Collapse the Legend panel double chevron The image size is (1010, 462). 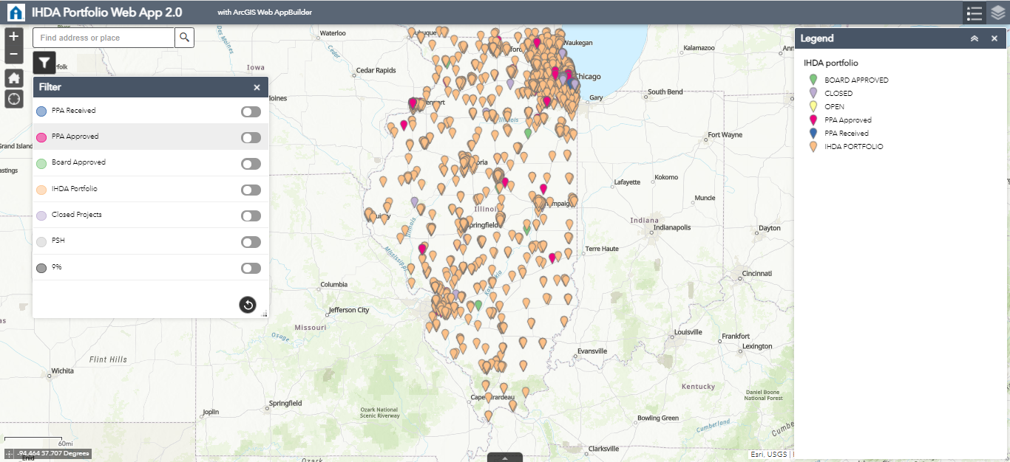[x=975, y=38]
